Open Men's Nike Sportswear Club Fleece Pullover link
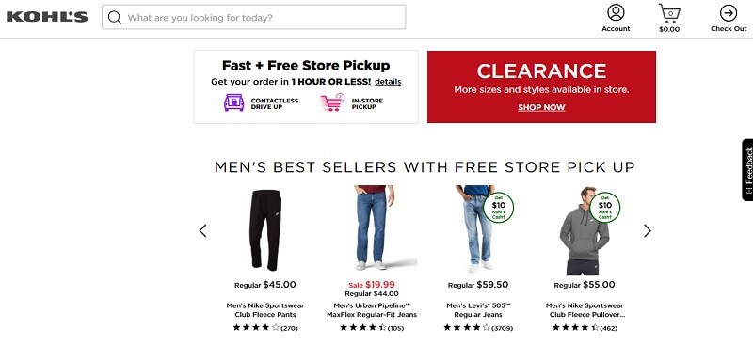The image size is (753, 344). pos(585,310)
